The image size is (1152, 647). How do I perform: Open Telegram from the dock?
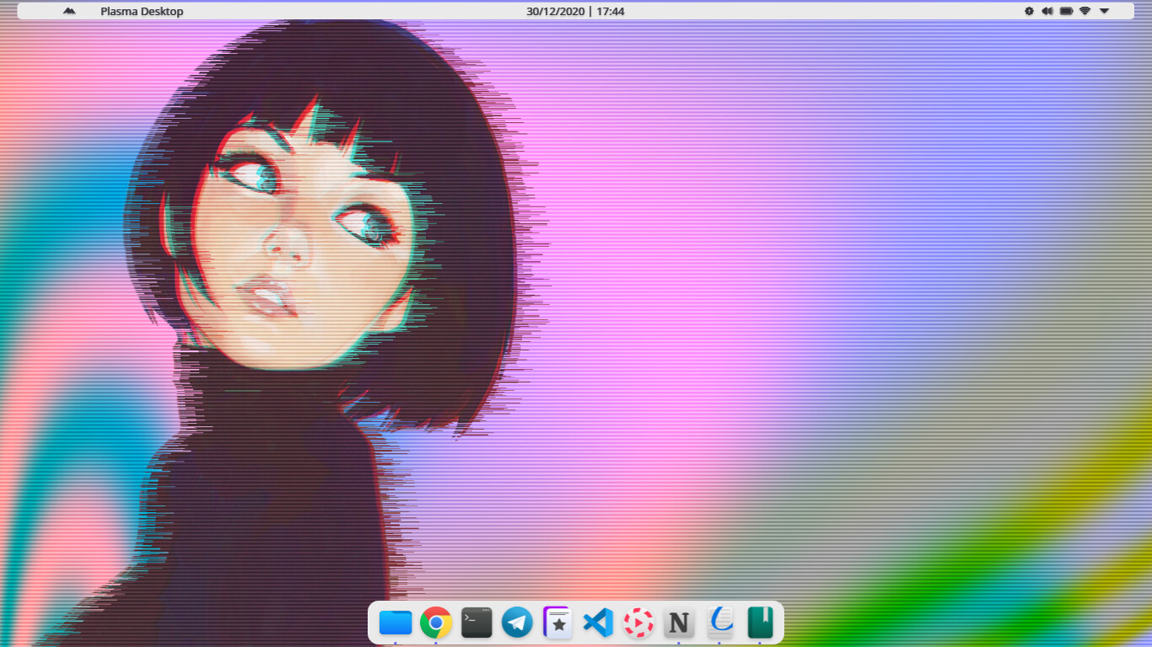click(x=517, y=623)
